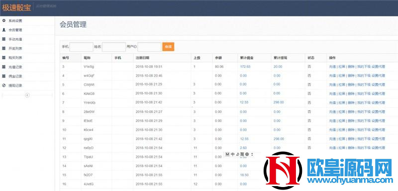
Task: Click nickname TlpaU in row 13
Action: pyautogui.click(x=88, y=157)
